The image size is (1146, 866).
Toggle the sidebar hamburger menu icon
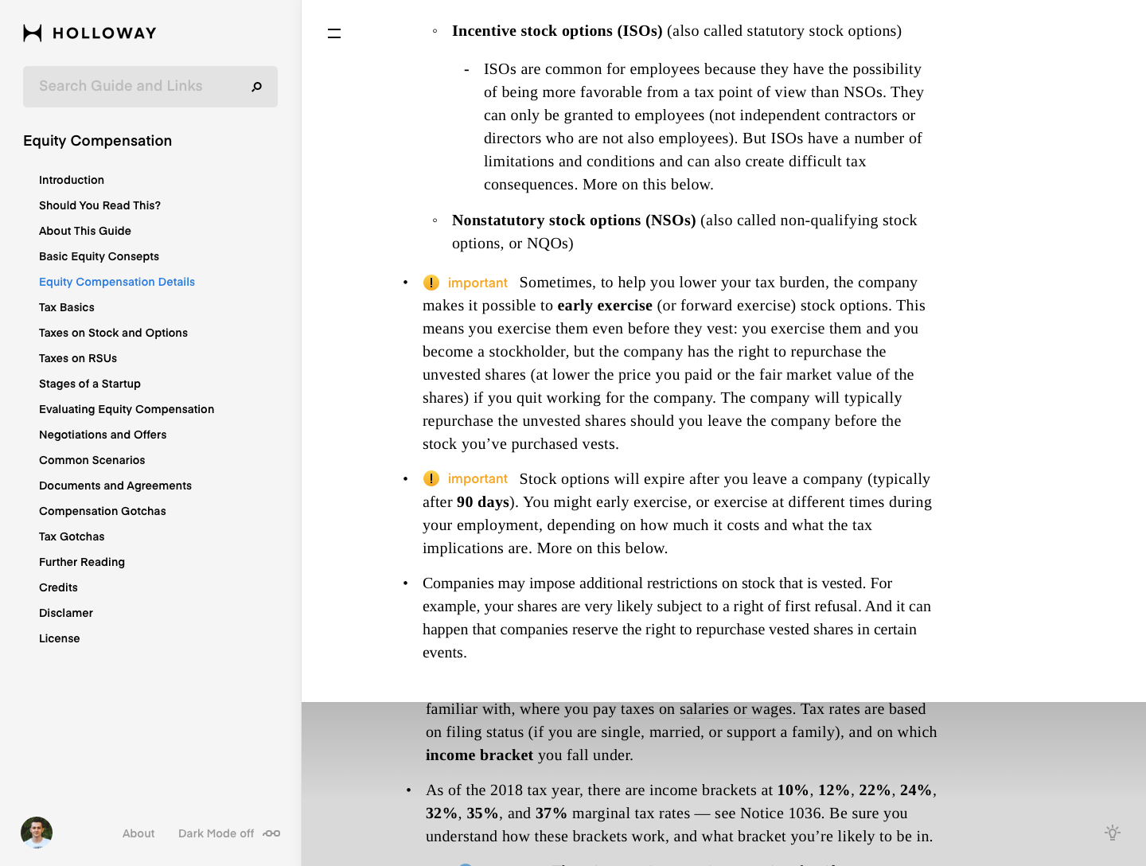click(334, 33)
